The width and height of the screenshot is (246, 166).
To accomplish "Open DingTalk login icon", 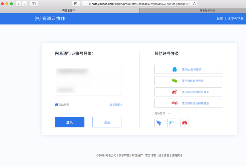I will [159, 123].
